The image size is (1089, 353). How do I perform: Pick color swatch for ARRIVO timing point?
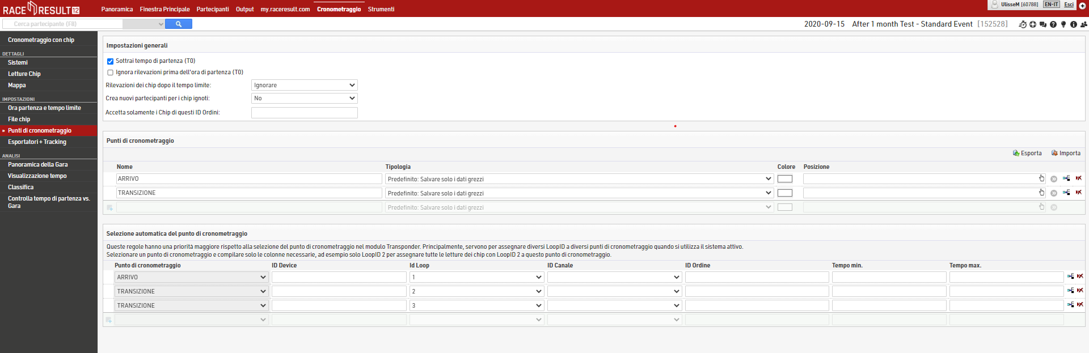785,179
